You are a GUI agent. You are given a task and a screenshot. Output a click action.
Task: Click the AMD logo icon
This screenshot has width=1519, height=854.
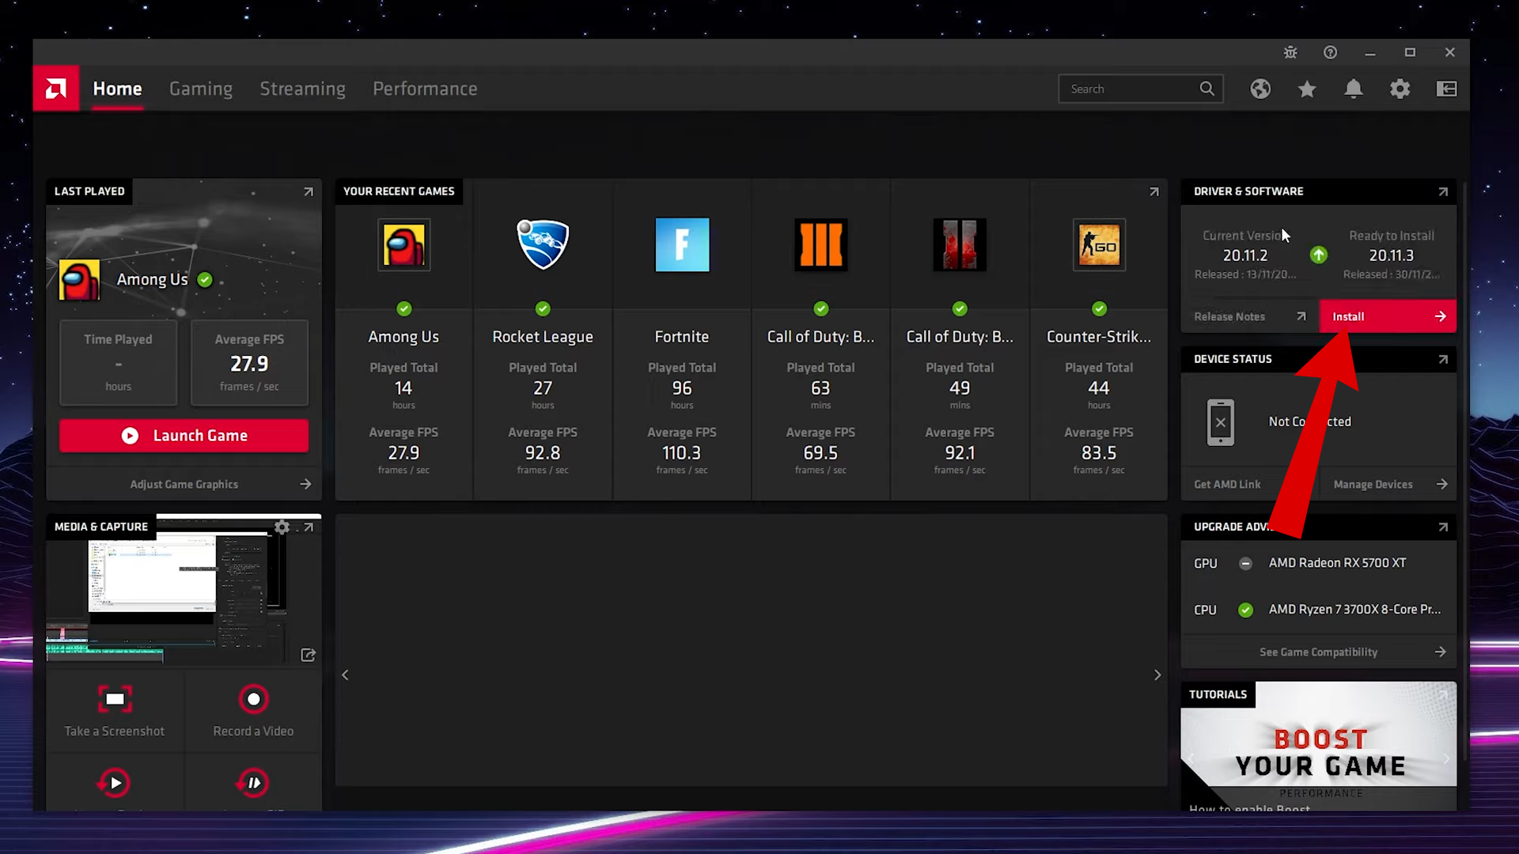coord(56,89)
